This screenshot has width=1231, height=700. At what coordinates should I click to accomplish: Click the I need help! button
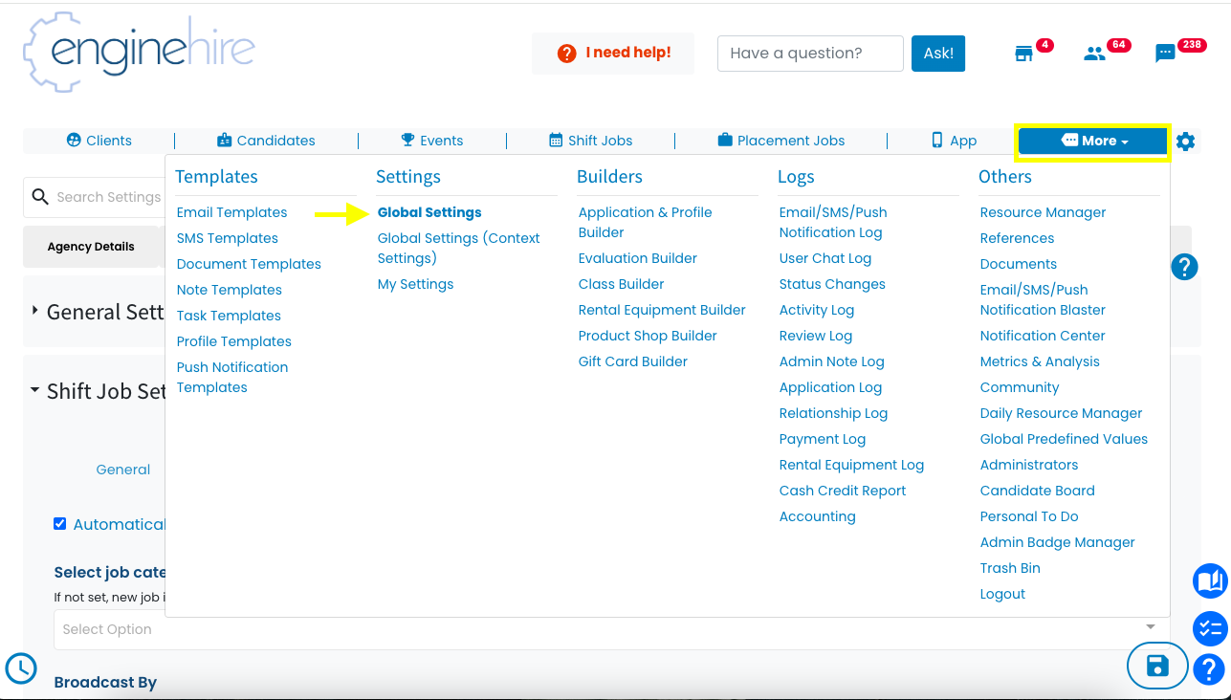pyautogui.click(x=614, y=53)
